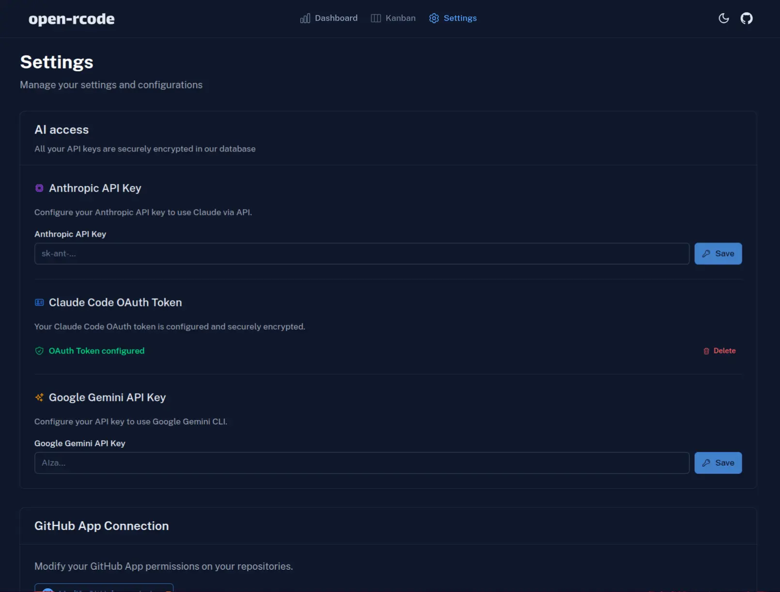Click 'Modify your GitHub App permissions' text
This screenshot has width=780, height=592.
[164, 566]
